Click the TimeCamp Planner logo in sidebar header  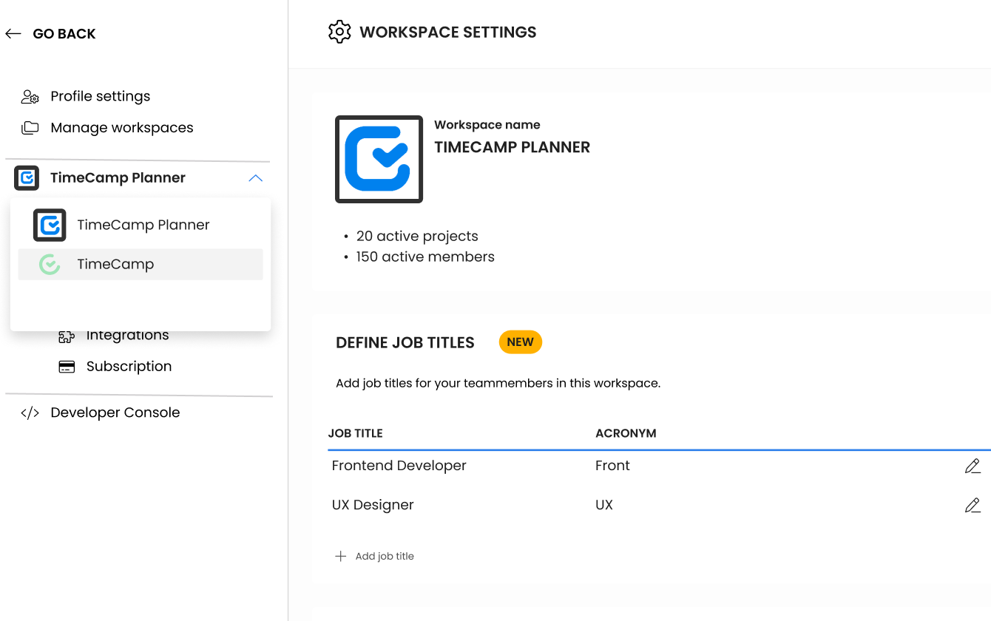pyautogui.click(x=27, y=178)
